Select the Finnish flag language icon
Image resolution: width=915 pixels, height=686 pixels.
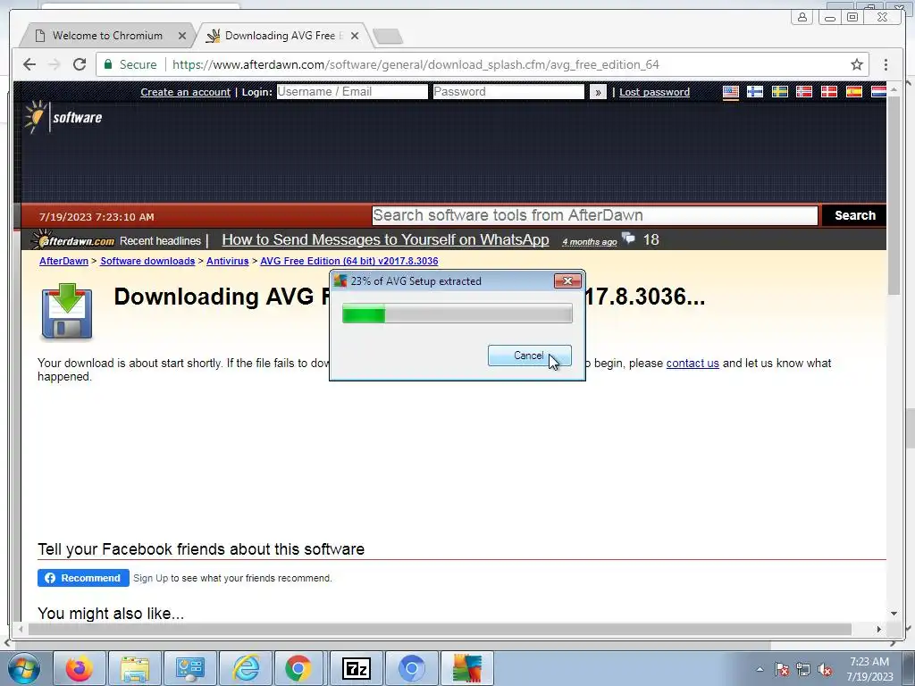[x=755, y=92]
